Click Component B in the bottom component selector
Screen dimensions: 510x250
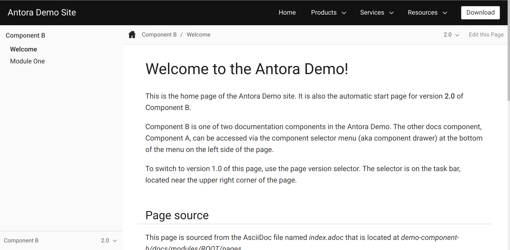(x=21, y=240)
